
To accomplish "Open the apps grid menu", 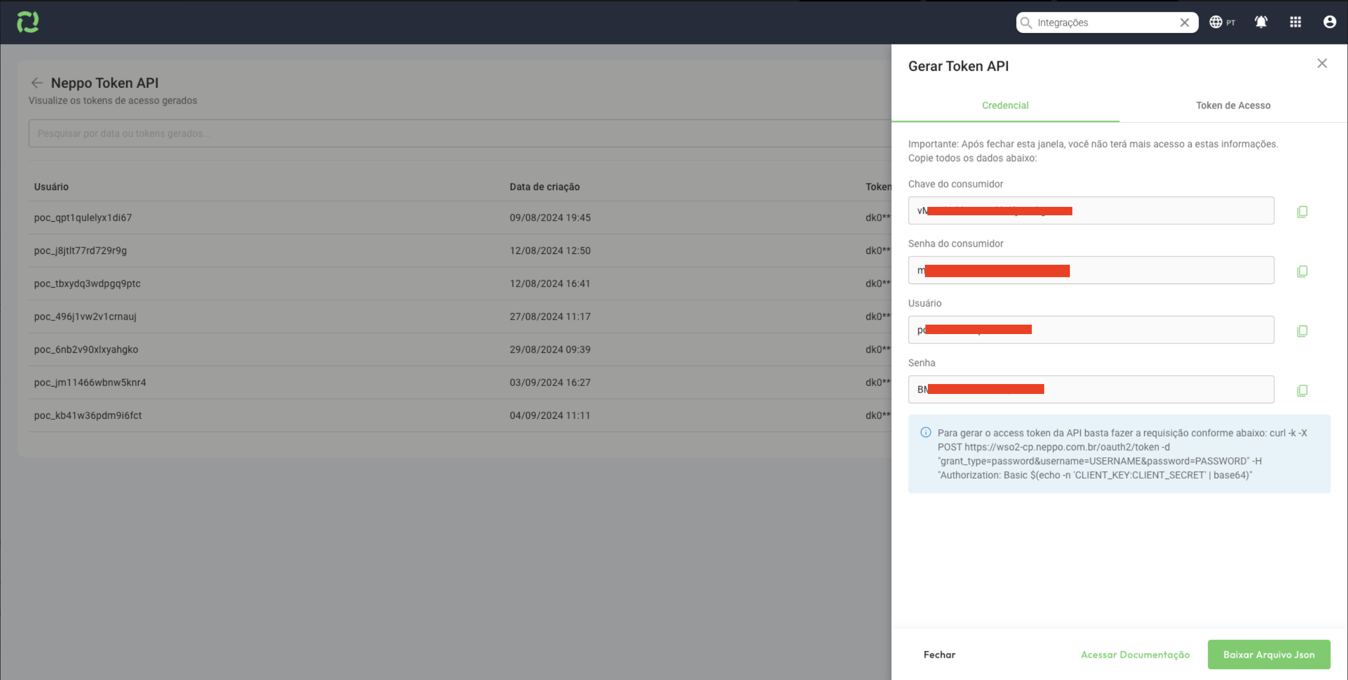I will [1296, 22].
